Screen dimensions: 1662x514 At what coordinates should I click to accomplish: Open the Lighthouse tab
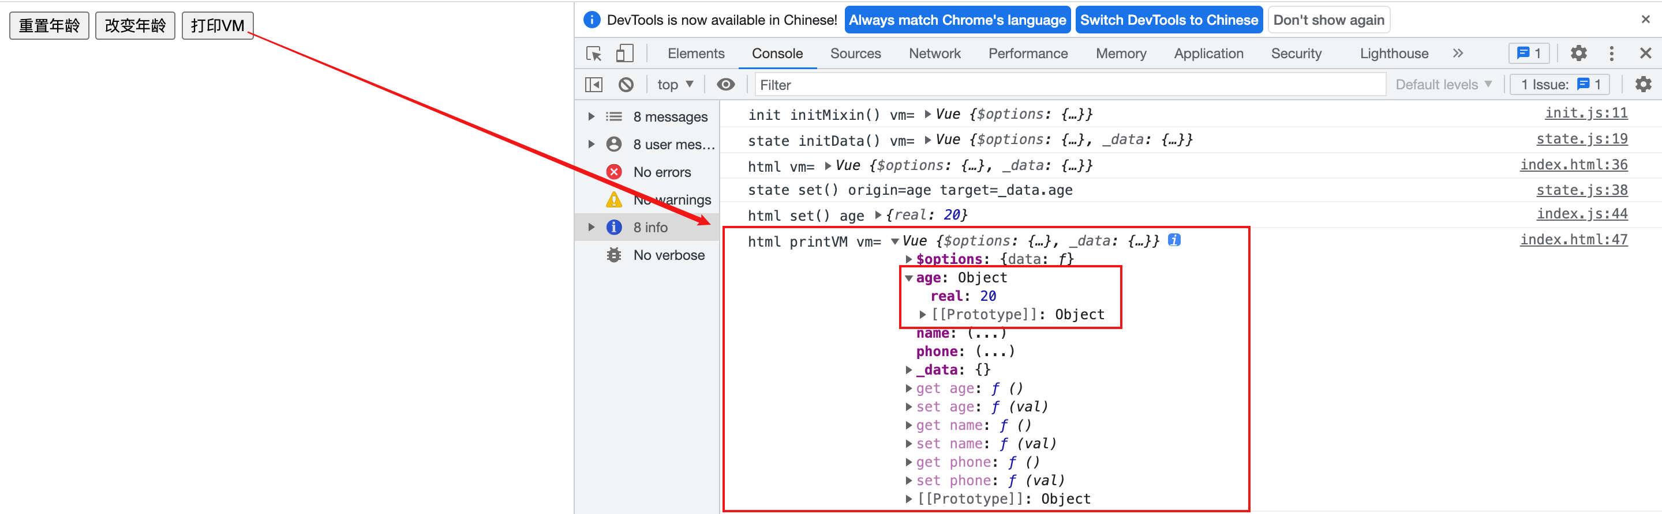[x=1394, y=54]
